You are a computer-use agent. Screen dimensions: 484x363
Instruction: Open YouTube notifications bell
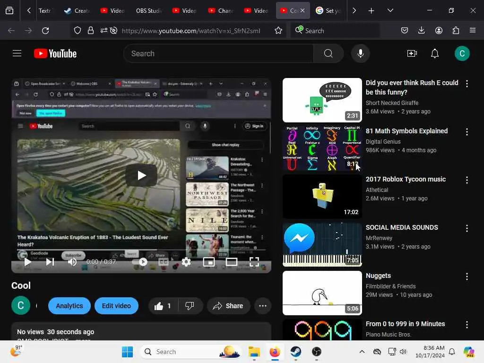(x=435, y=53)
